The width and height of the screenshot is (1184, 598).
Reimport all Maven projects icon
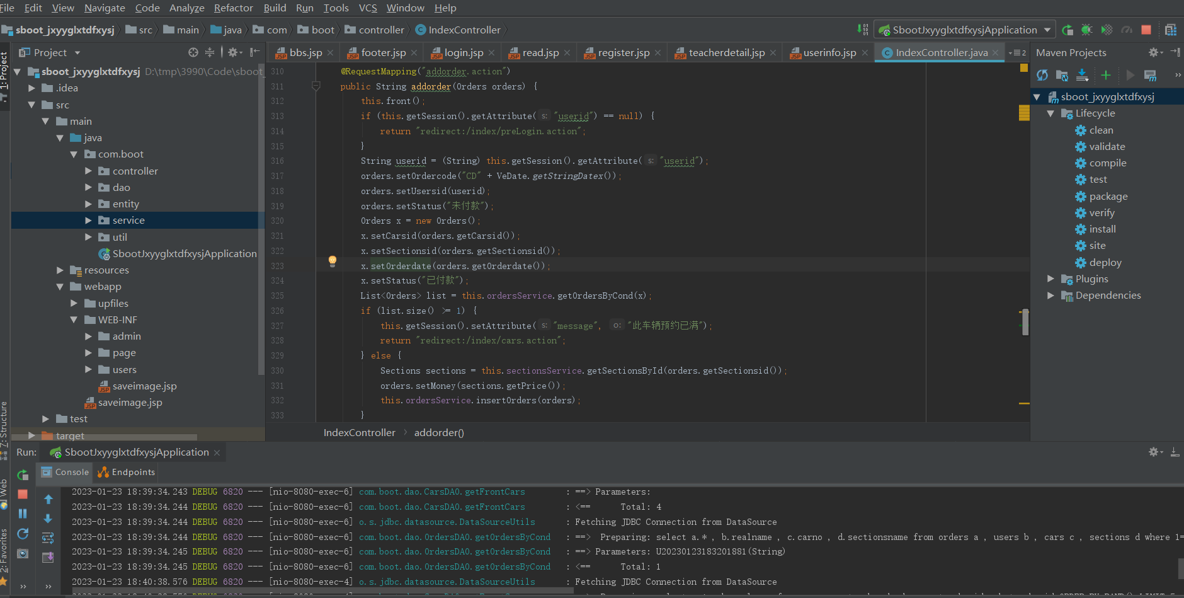[1042, 75]
